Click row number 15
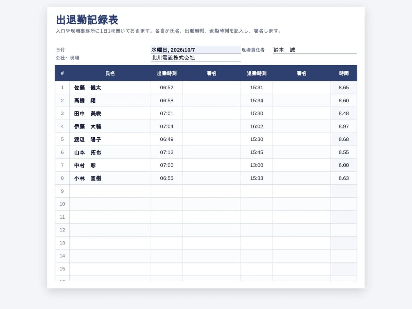This screenshot has height=309, width=412. [62, 269]
